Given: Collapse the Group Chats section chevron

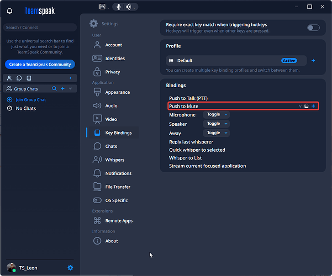Looking at the screenshot, I should (x=70, y=89).
